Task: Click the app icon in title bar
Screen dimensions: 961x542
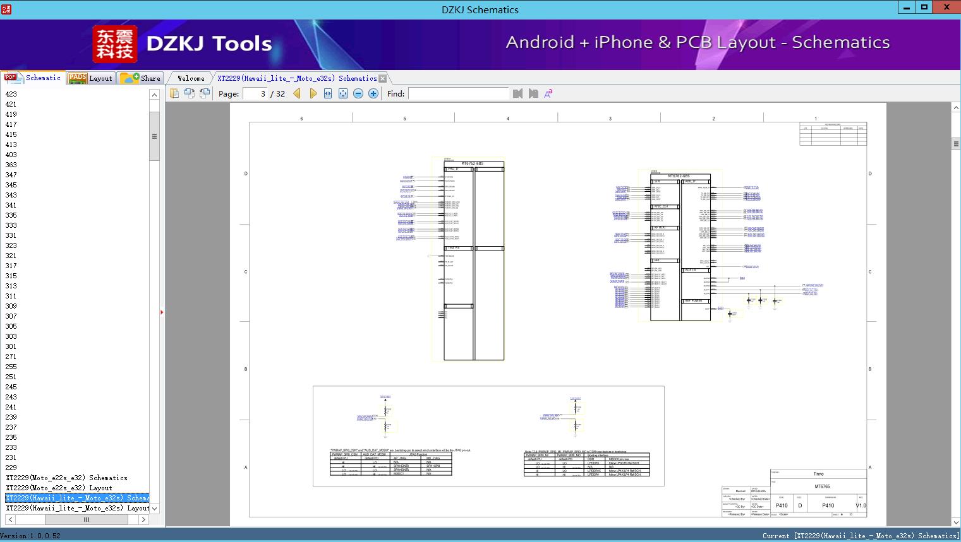Action: coord(6,8)
